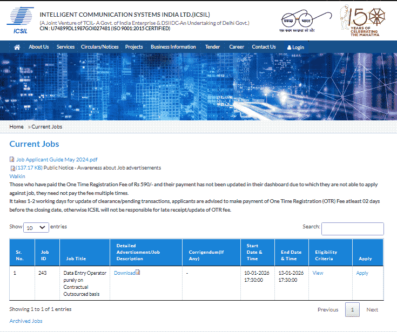Screen dimensions: 397x332
Task: Click the Data Entry Operator job title
Action: (85, 283)
